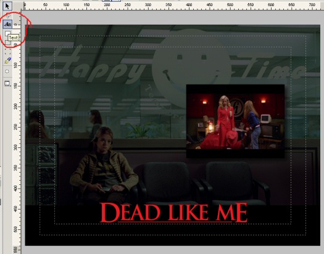
Task: Pick the rectangle shape tool under the Text tool
Action: click(7, 33)
